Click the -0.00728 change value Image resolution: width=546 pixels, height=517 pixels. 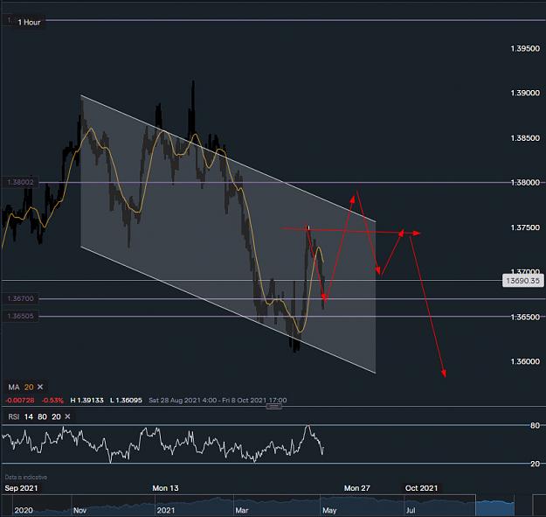20,400
